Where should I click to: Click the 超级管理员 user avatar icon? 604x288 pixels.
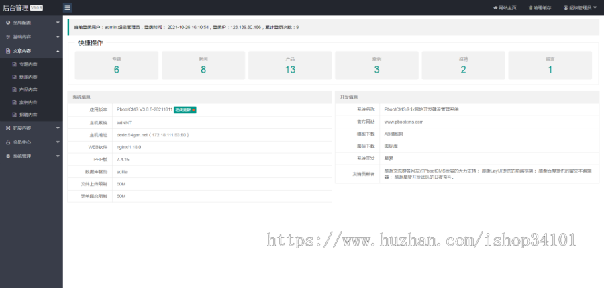566,8
